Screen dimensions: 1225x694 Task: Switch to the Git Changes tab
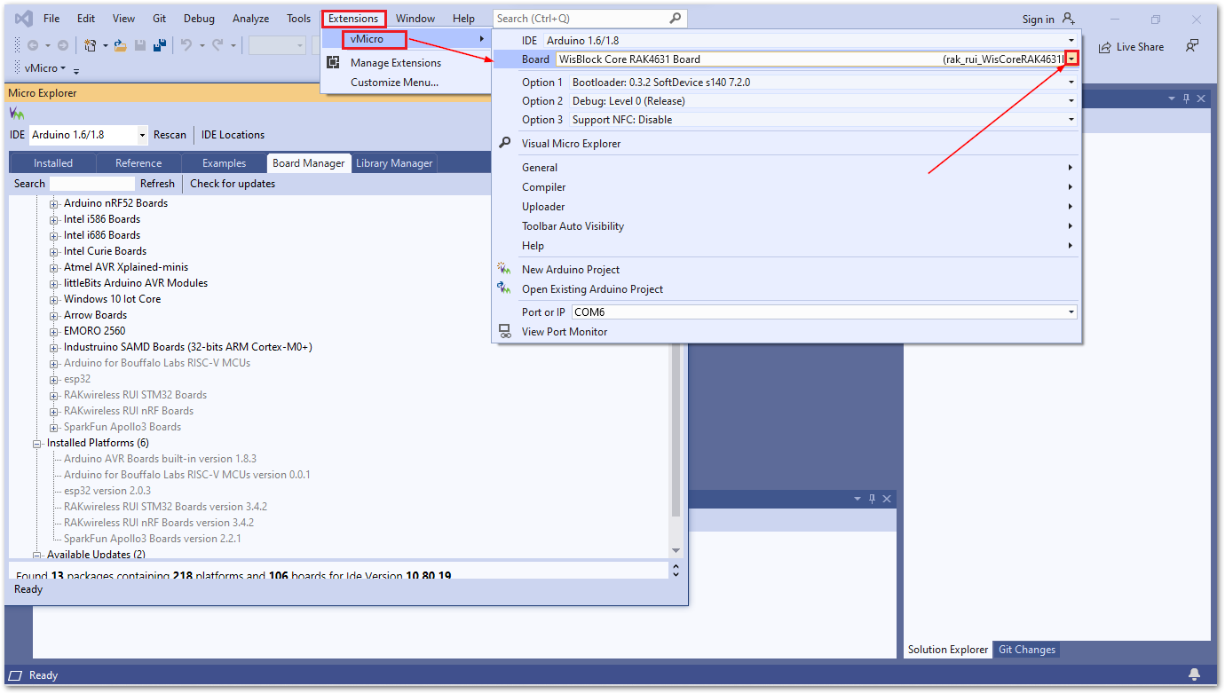coord(1027,650)
